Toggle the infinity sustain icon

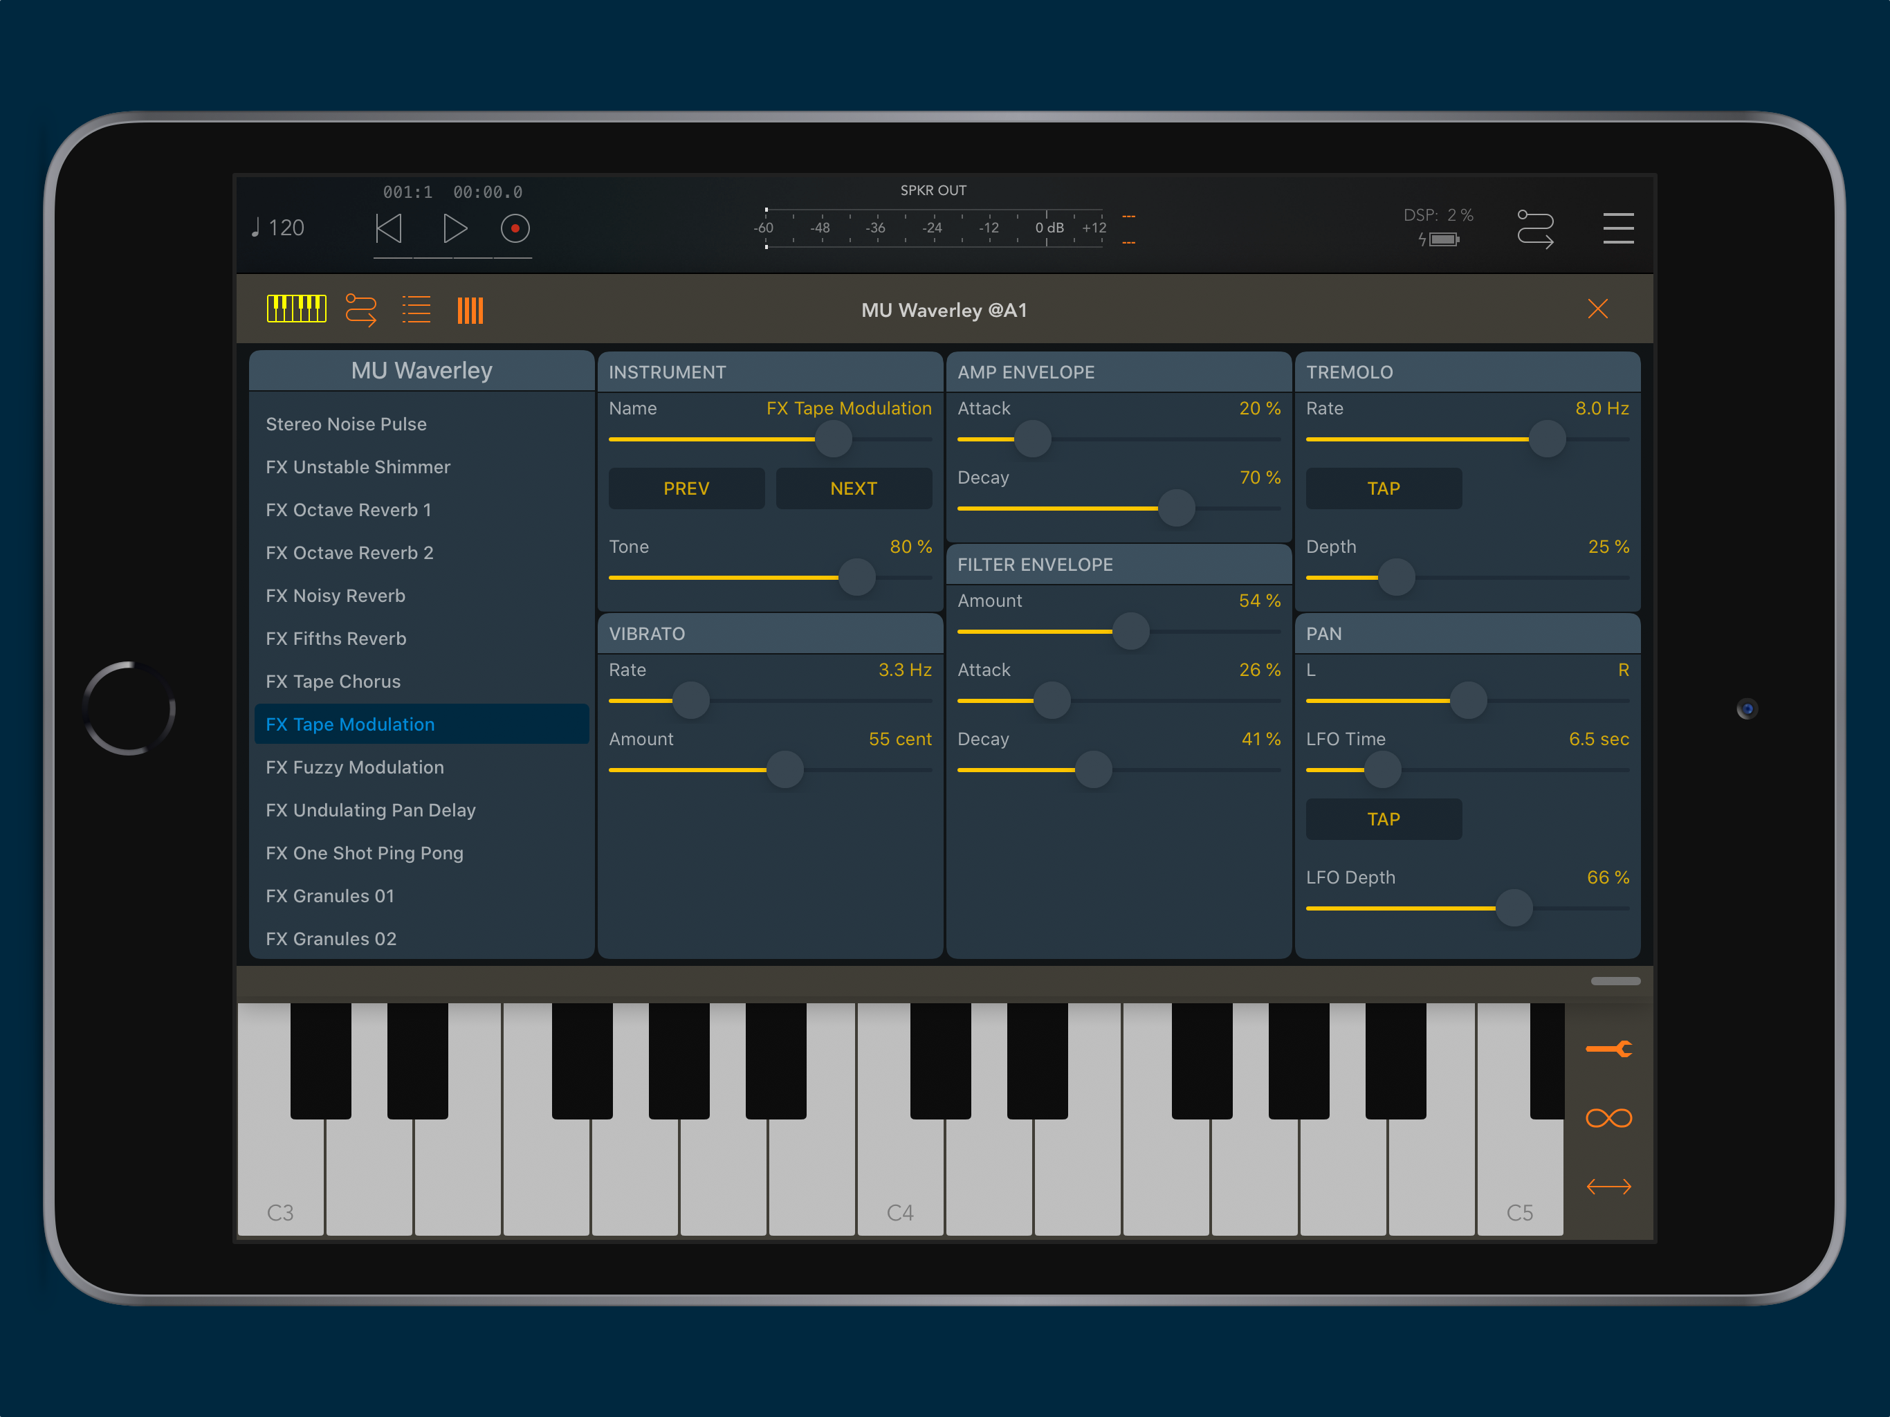click(x=1608, y=1118)
